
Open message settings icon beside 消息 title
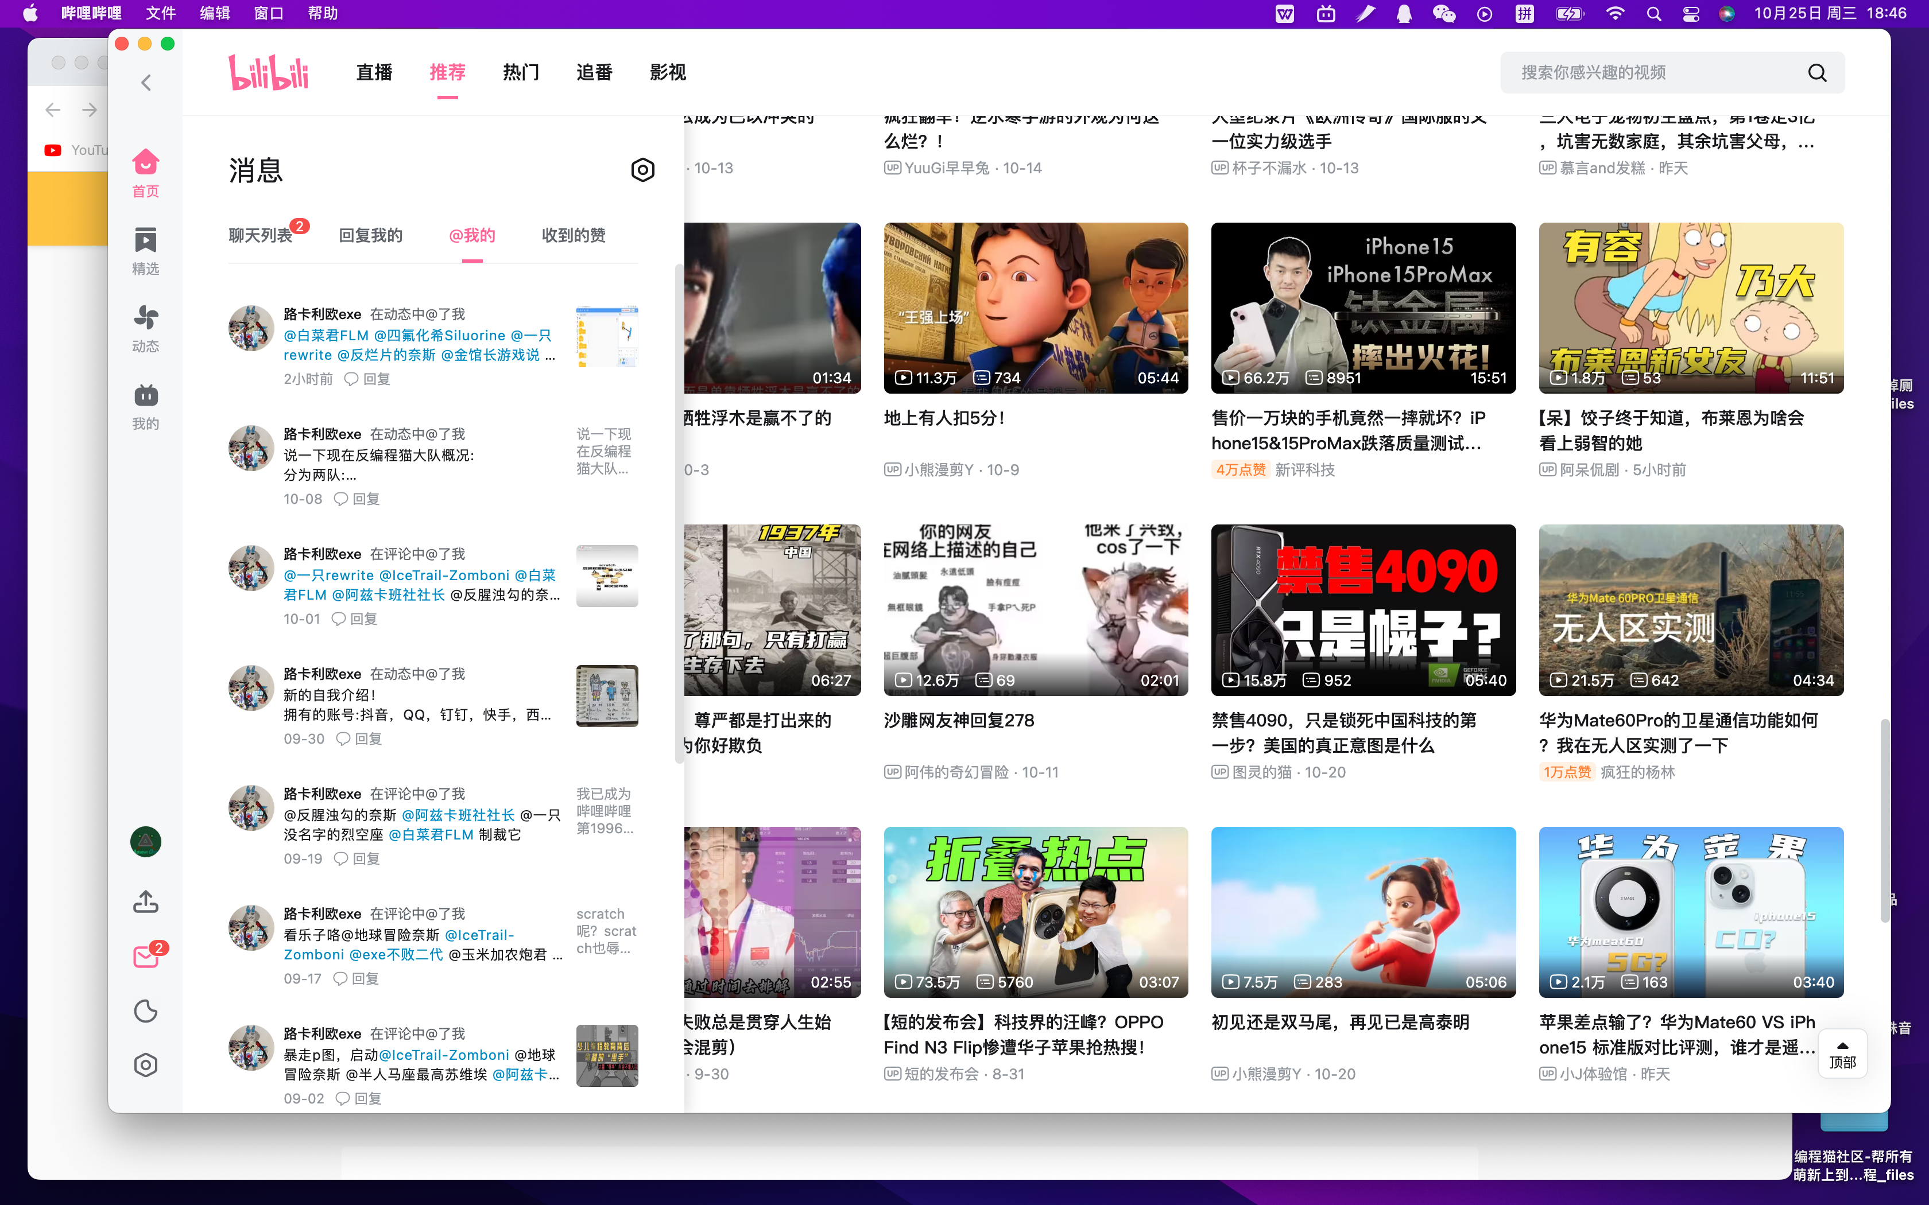pyautogui.click(x=642, y=170)
